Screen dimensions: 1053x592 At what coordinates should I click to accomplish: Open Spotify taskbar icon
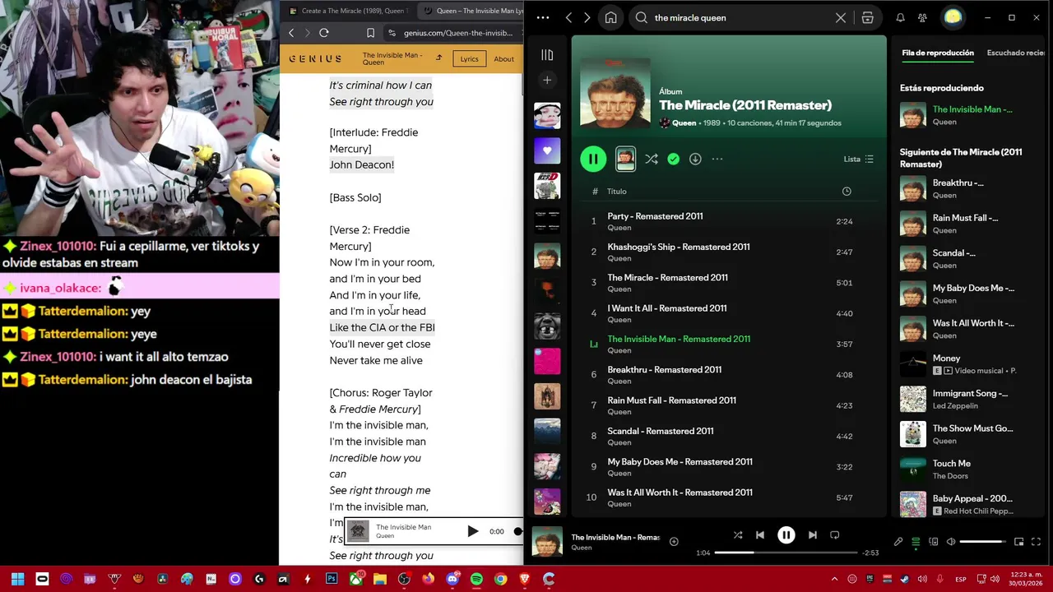476,579
